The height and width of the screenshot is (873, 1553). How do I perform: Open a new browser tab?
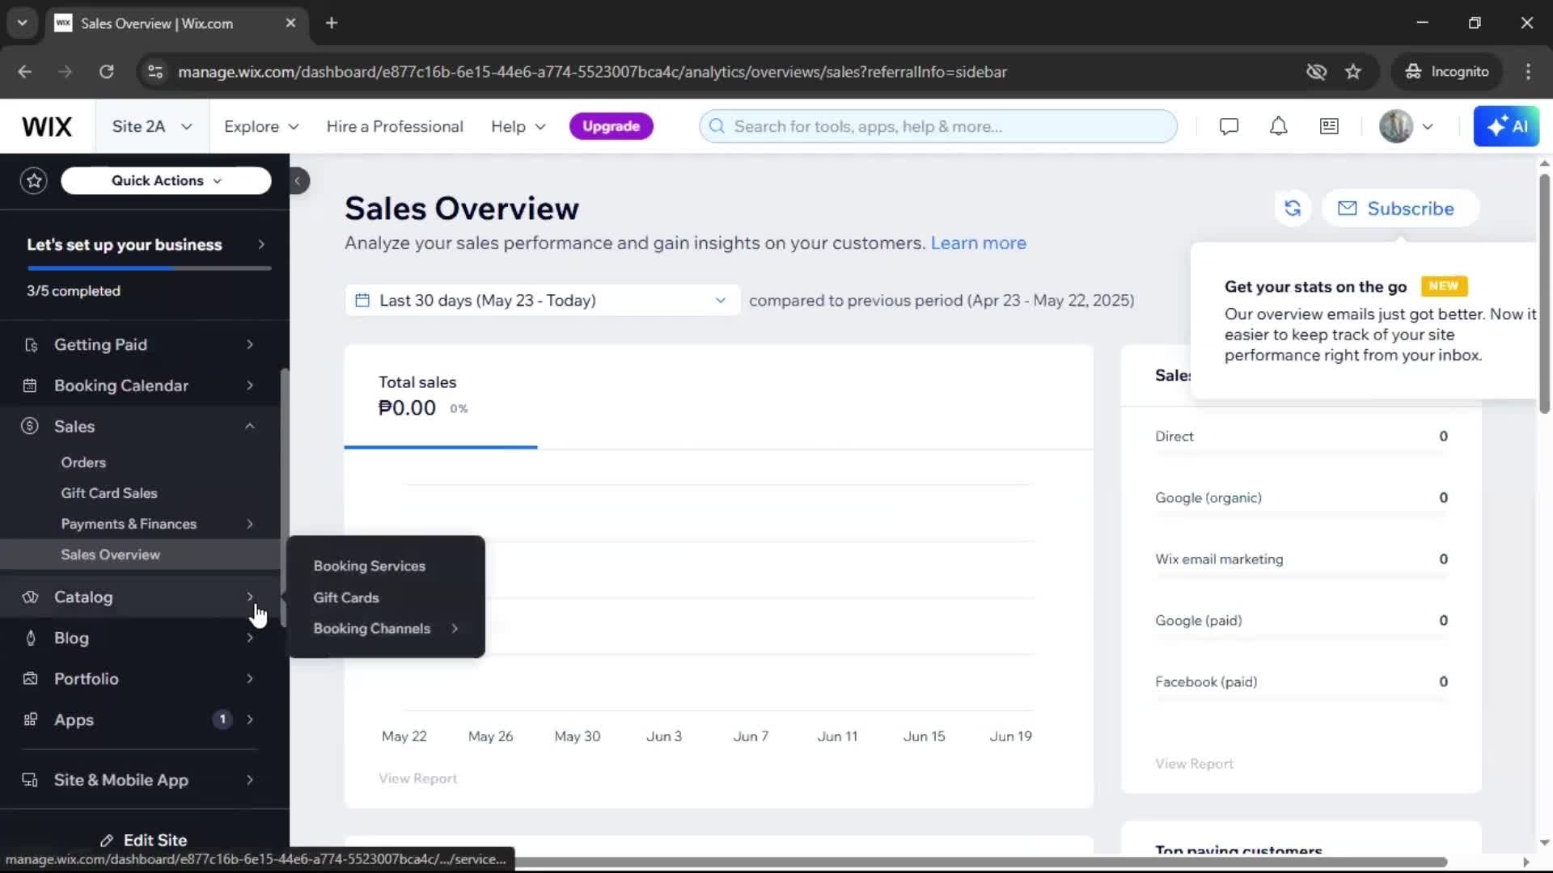[x=332, y=23]
